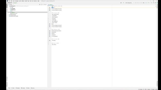Viewport: 161px width, 90px height.
Task: Hide the Project tool window
Action: click(x=47, y=4)
